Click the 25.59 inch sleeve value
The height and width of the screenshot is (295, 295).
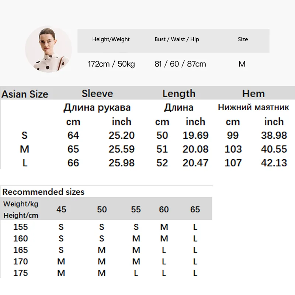pyautogui.click(x=121, y=149)
